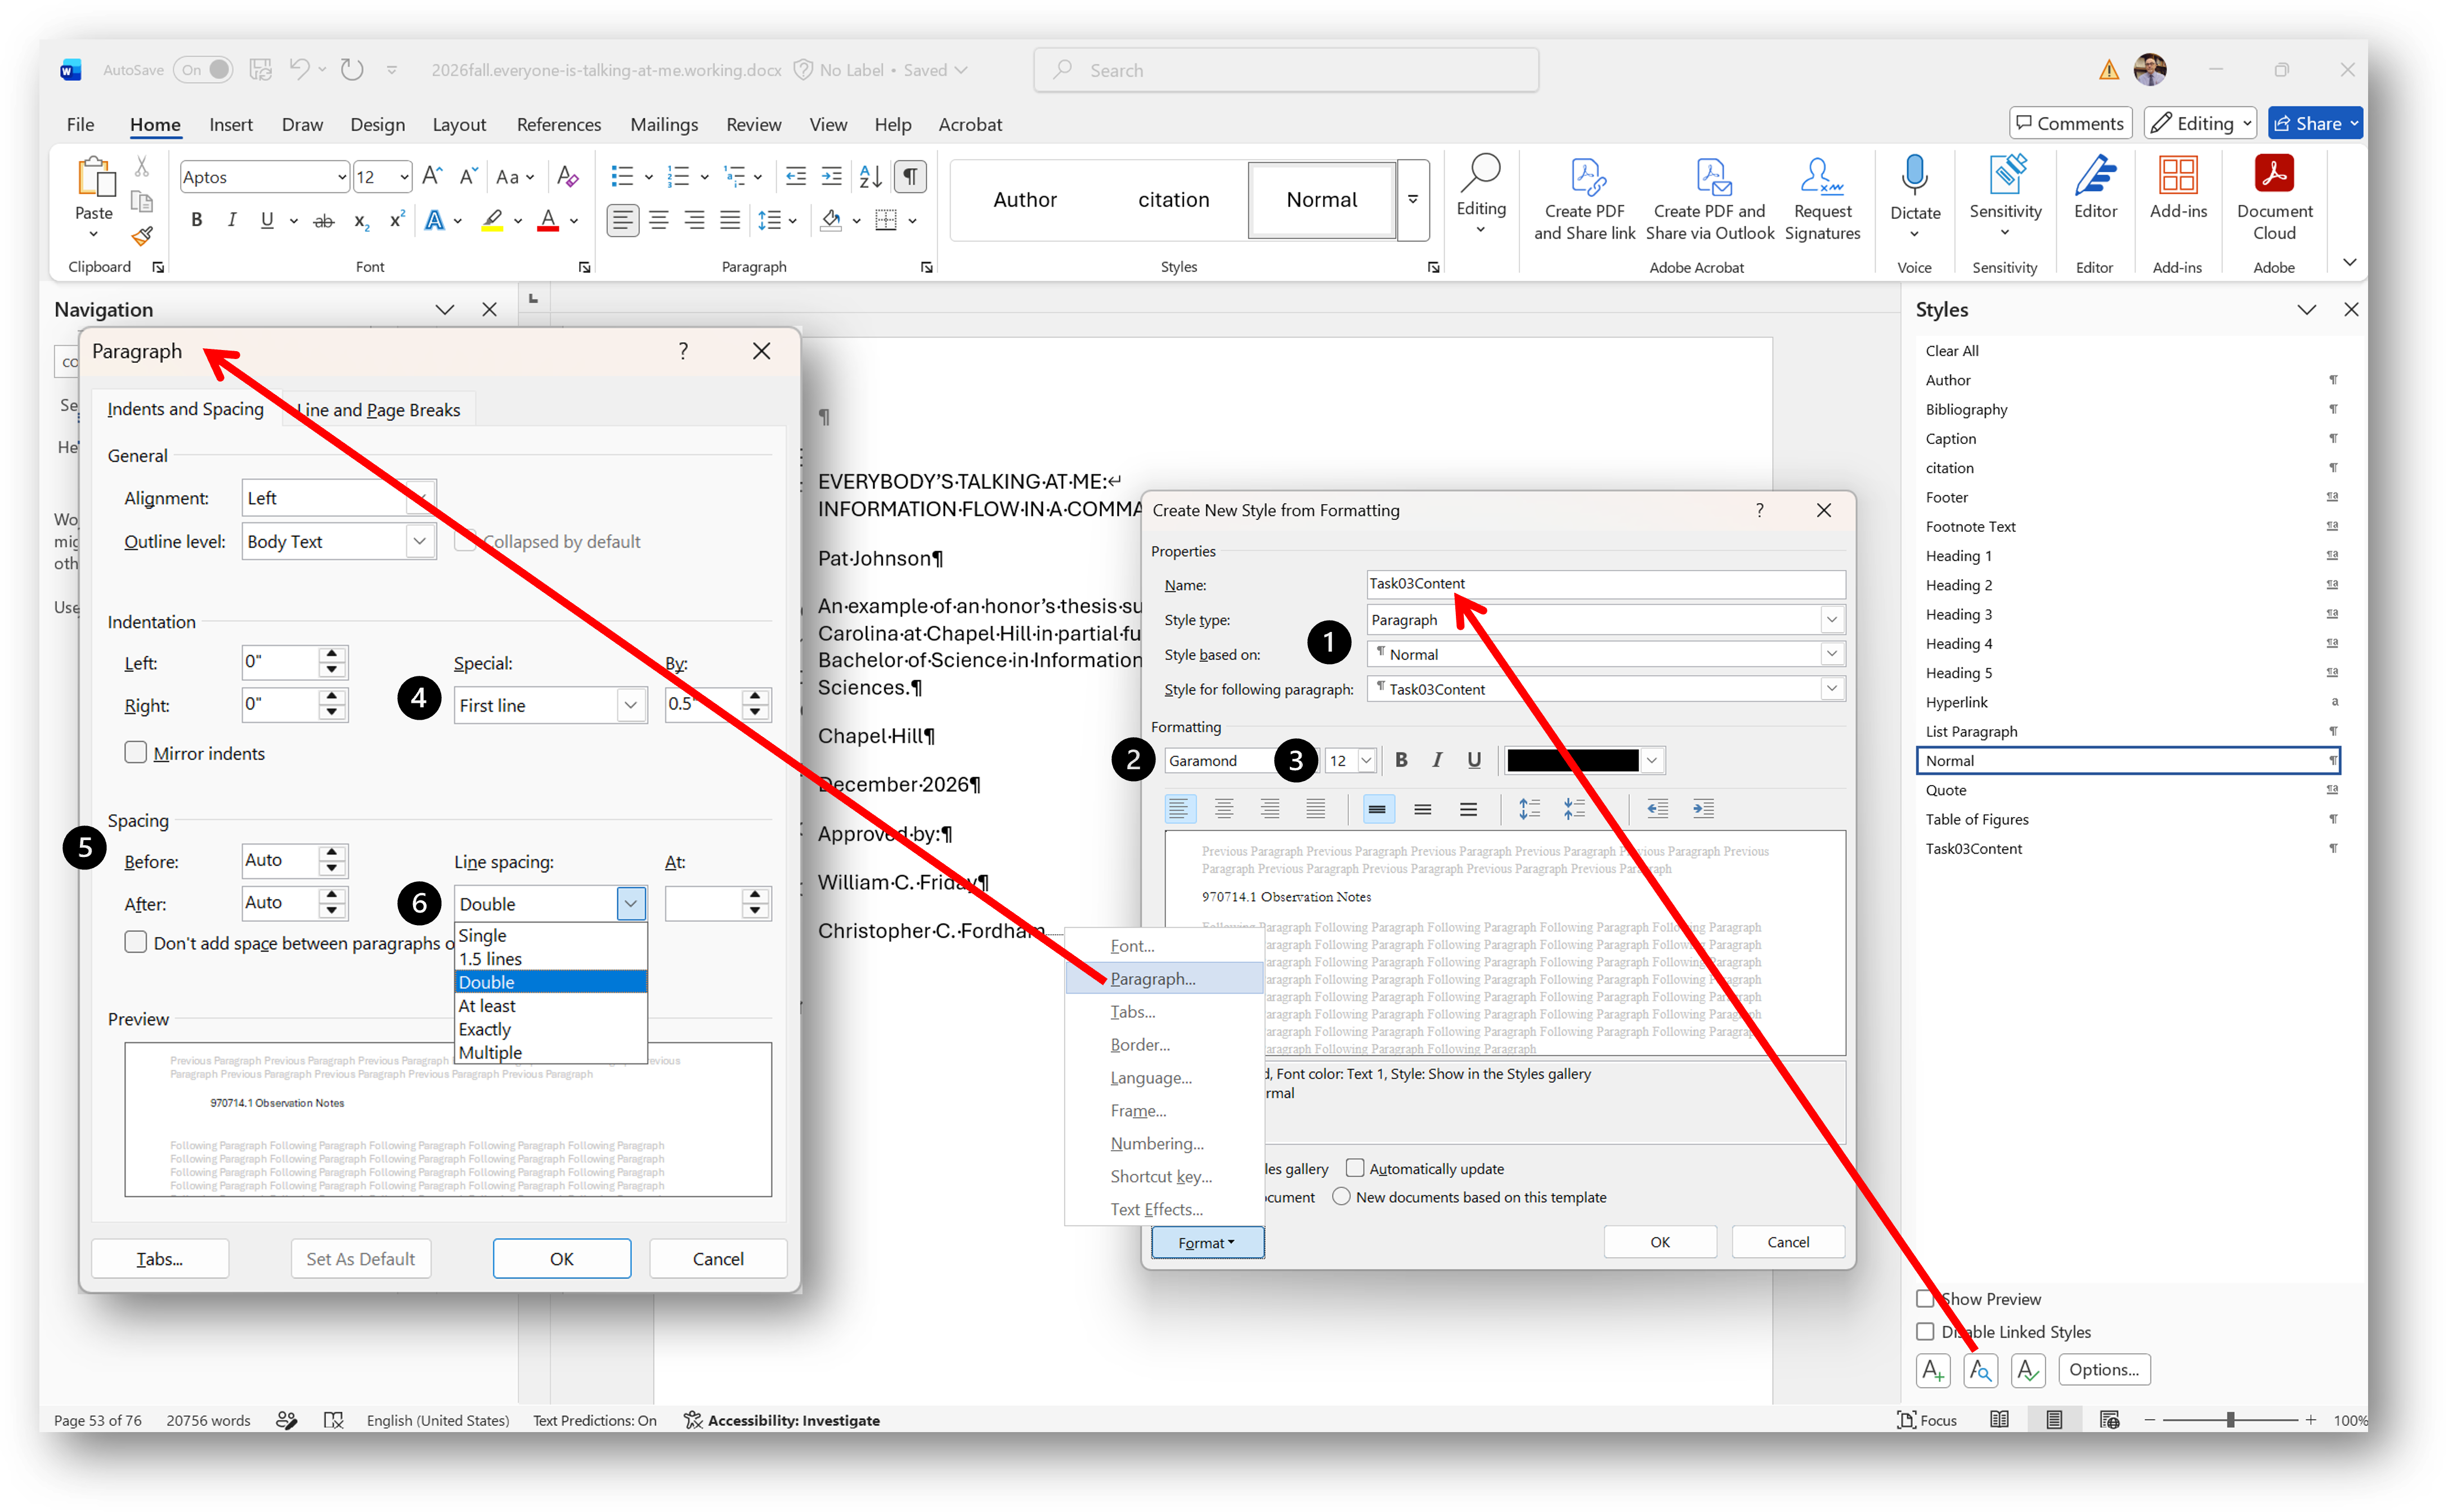Click the New Style button in Styles pane

(x=1933, y=1370)
